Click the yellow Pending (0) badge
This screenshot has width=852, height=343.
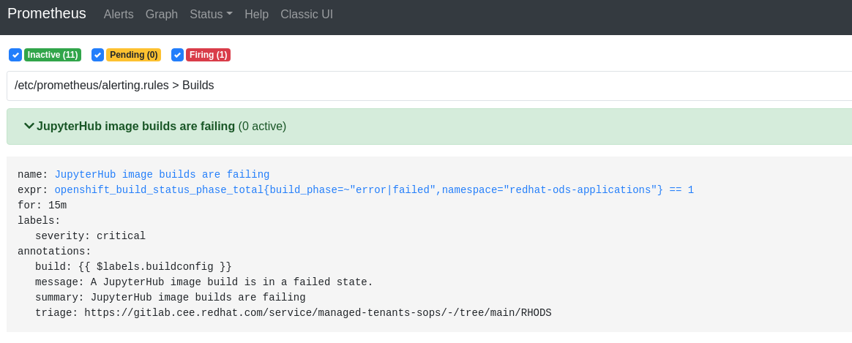coord(133,55)
